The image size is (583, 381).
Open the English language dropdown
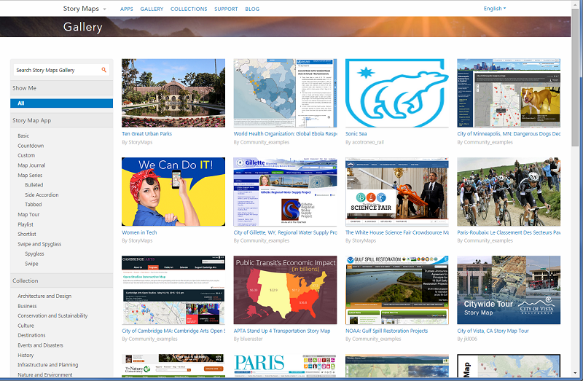[495, 9]
